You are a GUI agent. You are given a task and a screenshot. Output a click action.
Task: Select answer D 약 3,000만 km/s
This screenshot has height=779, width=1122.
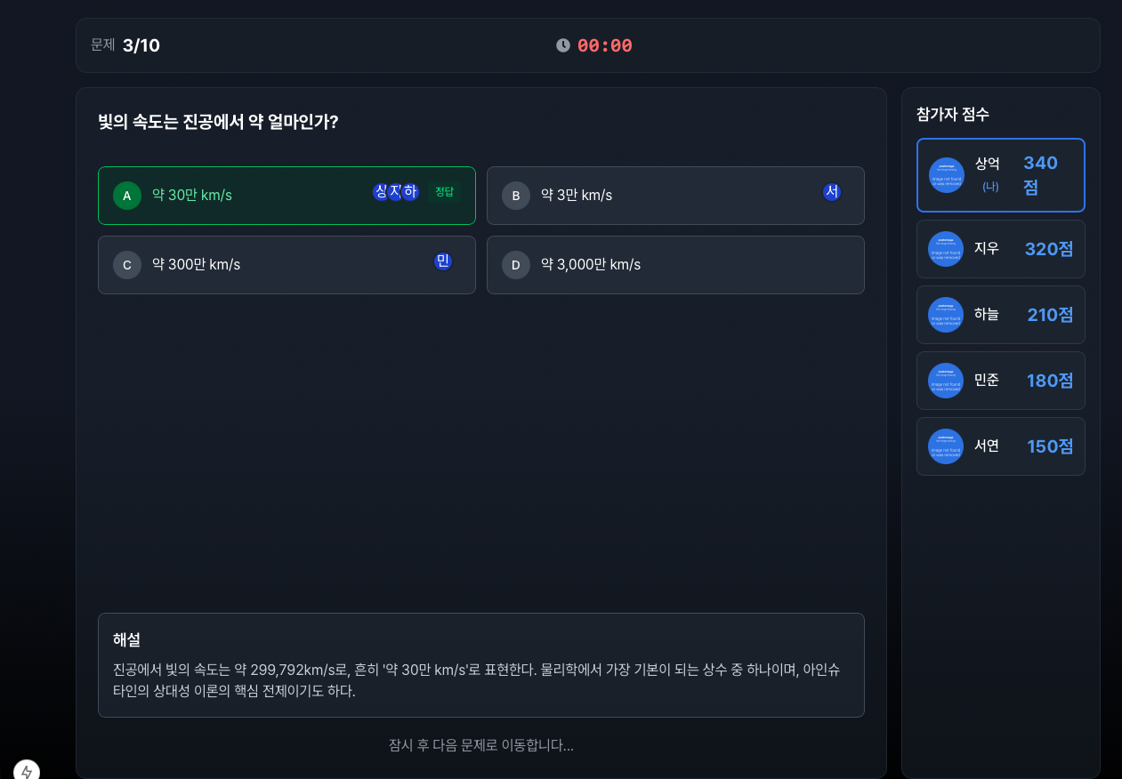(675, 265)
